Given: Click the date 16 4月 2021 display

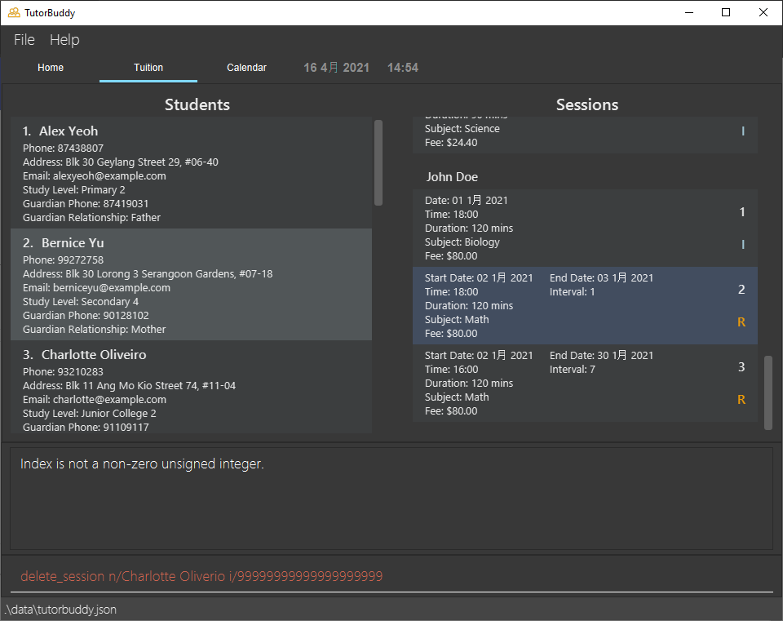Looking at the screenshot, I should (337, 68).
